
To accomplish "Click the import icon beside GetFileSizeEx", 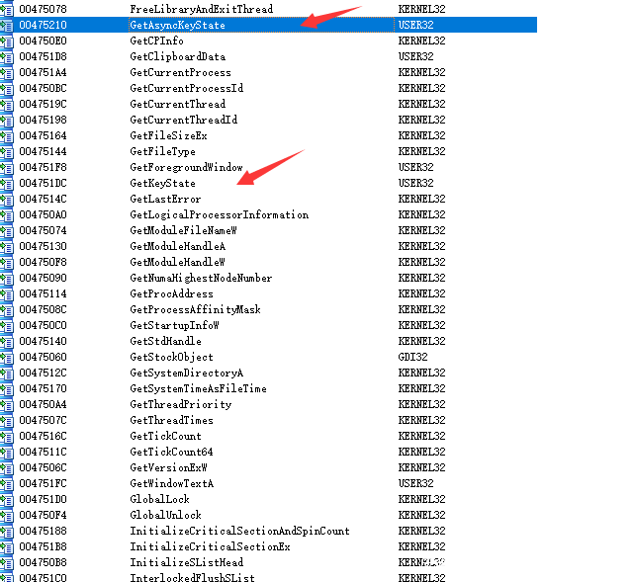I will point(7,136).
